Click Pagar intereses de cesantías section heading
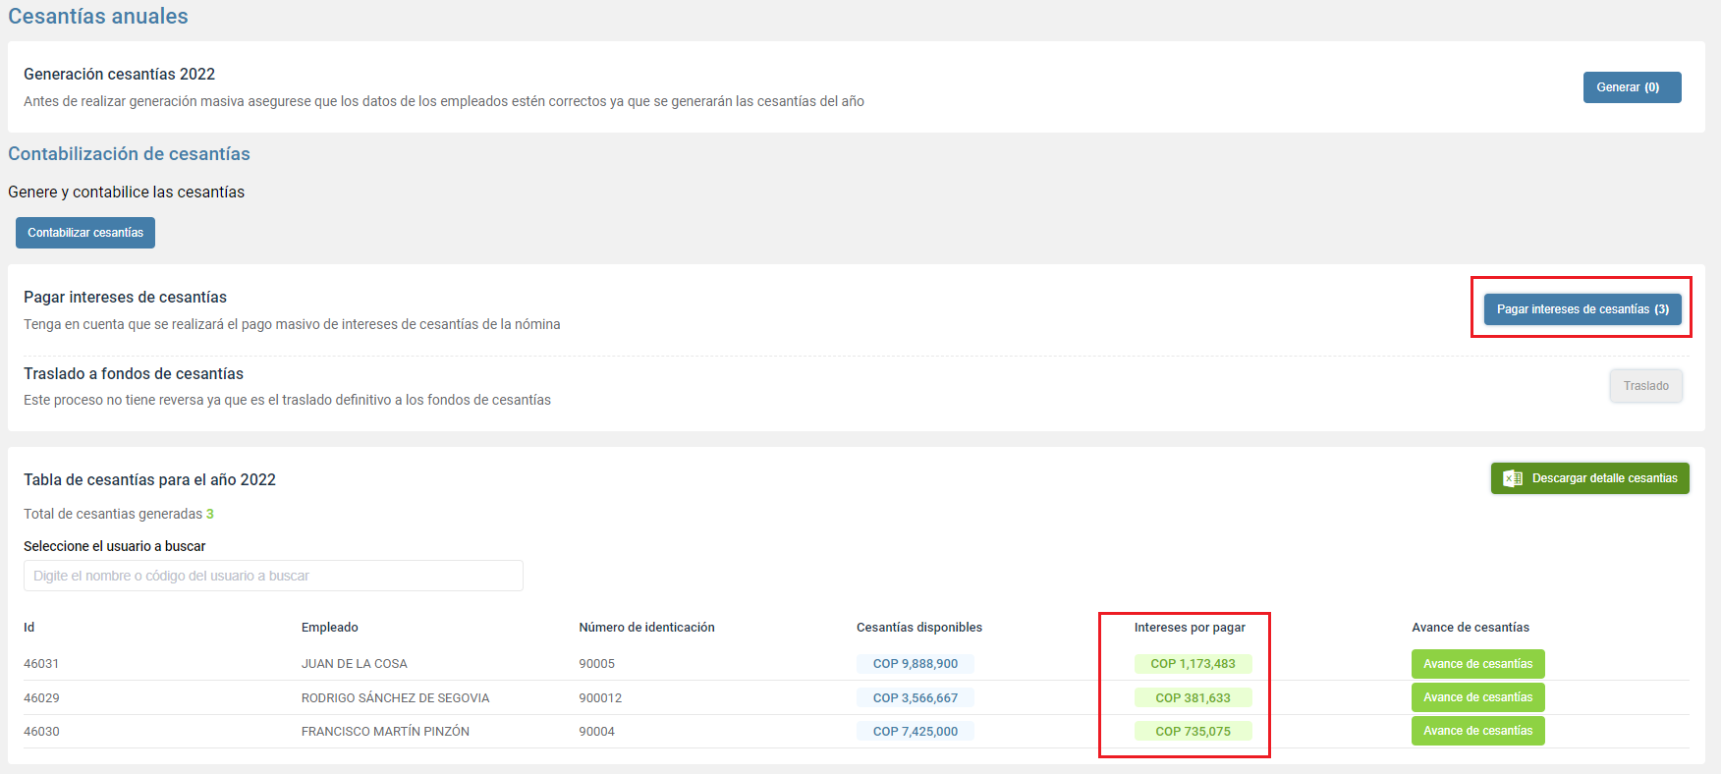 point(125,298)
